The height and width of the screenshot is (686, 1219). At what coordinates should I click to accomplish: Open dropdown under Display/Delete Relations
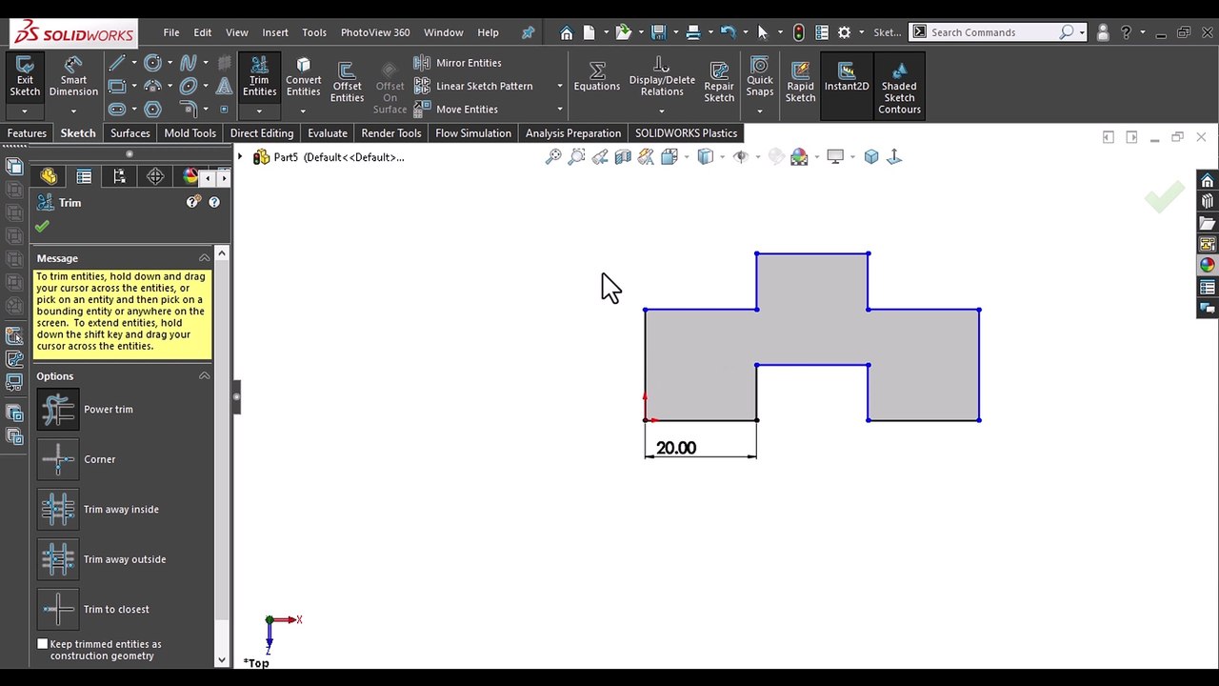[662, 111]
